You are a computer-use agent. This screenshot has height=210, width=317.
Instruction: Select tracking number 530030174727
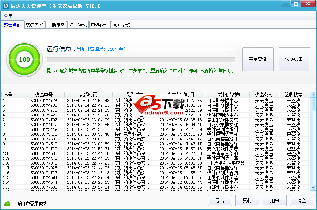(44, 149)
